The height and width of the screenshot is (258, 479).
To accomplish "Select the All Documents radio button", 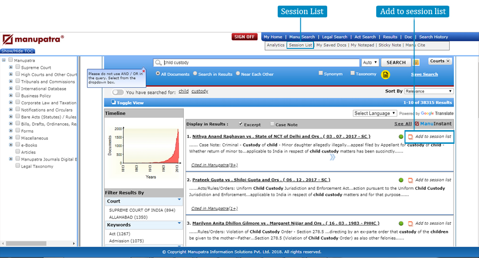I will [158, 73].
